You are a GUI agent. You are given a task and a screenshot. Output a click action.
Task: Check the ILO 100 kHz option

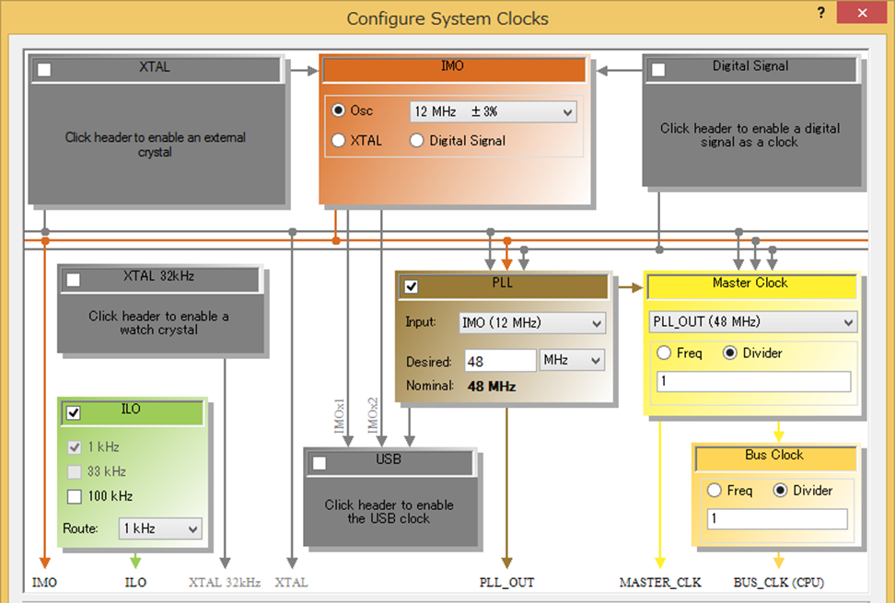(75, 496)
